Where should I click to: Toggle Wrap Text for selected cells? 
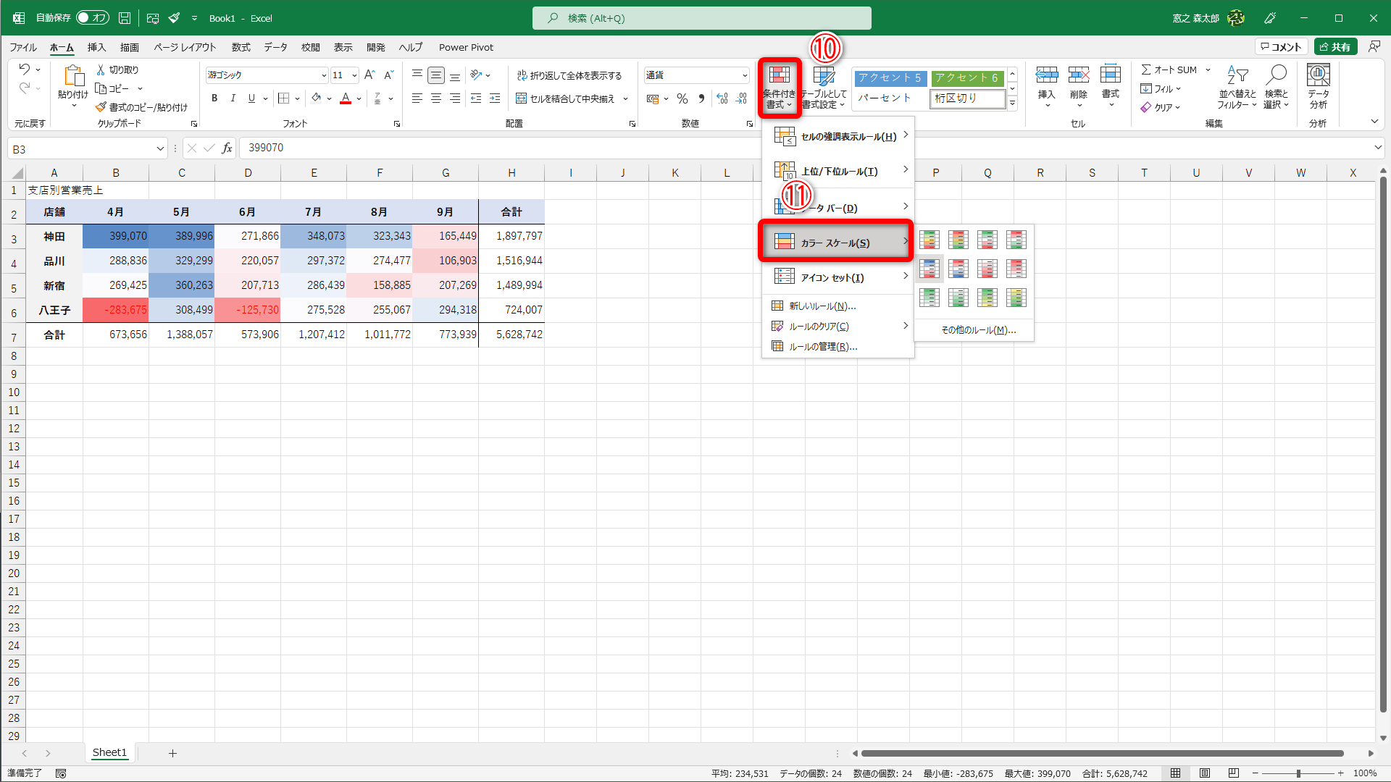coord(569,75)
